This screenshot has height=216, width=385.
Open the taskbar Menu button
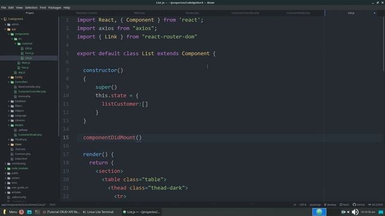(10, 212)
